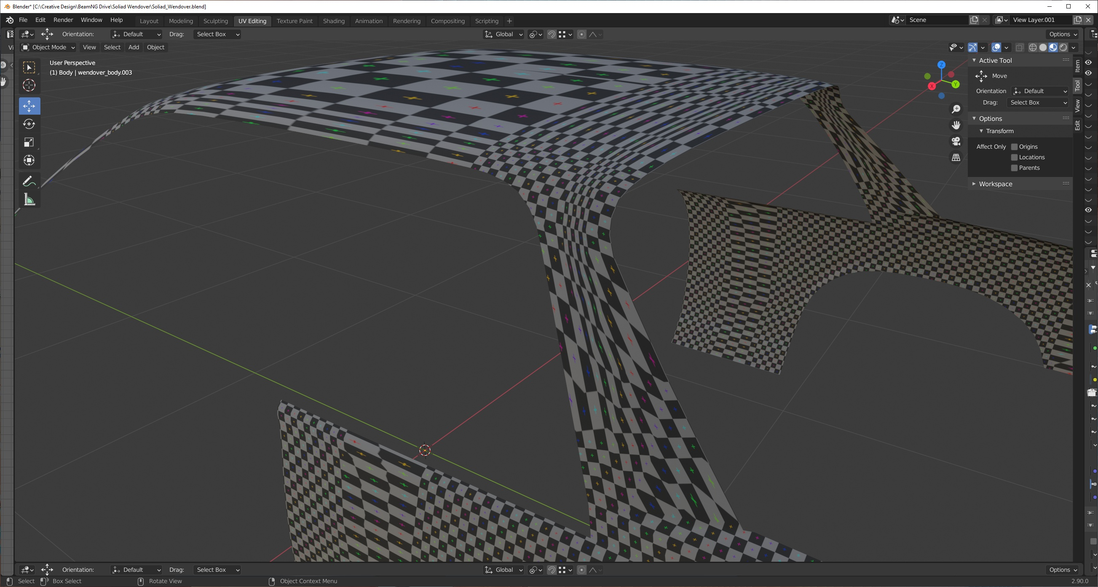Tick the Parents checkbox
This screenshot has height=587, width=1098.
tap(1015, 168)
